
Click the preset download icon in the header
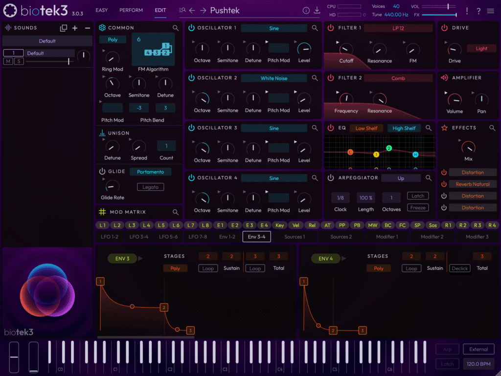pos(318,10)
